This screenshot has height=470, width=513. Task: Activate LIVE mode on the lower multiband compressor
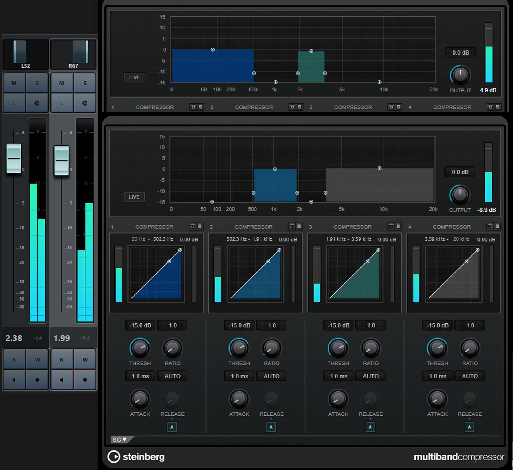pos(134,197)
